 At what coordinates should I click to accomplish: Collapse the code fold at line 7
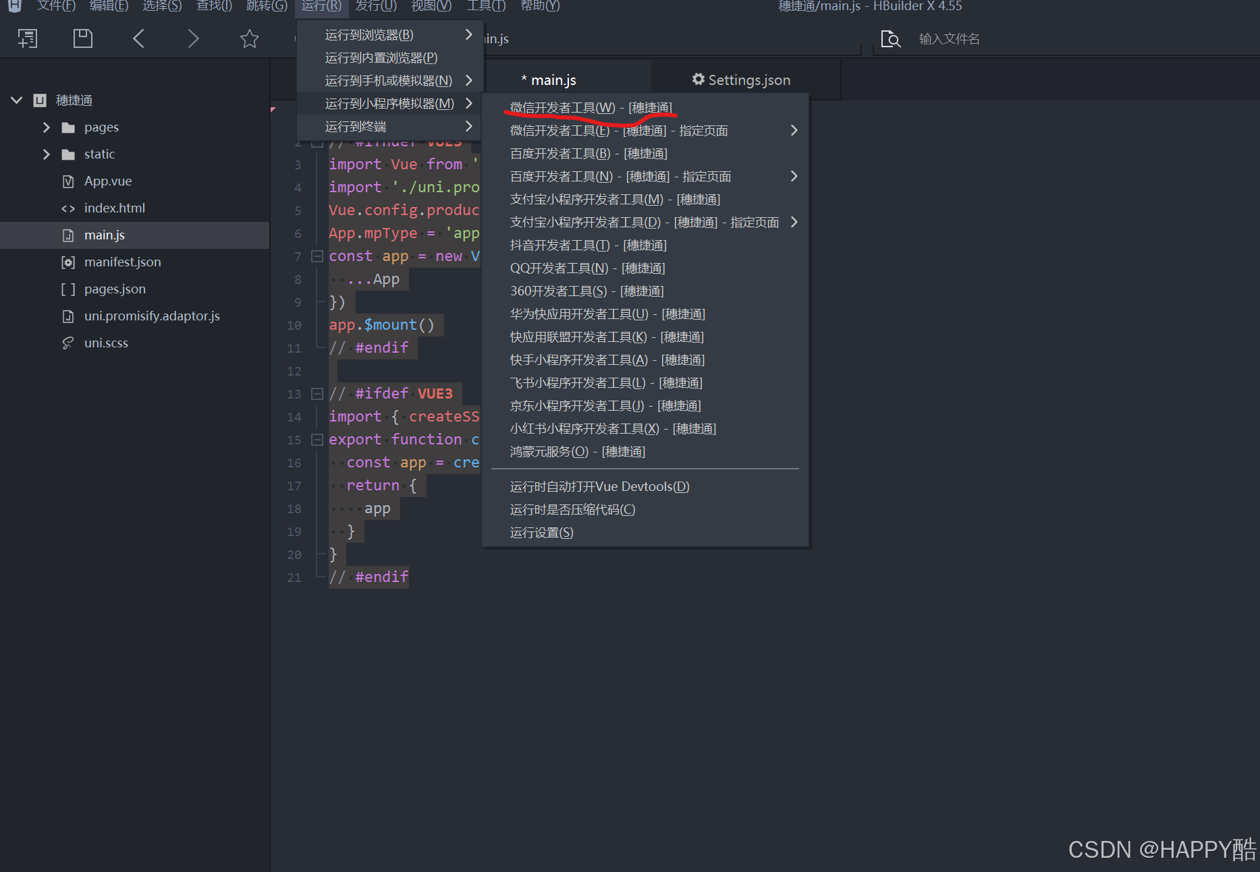[x=317, y=256]
